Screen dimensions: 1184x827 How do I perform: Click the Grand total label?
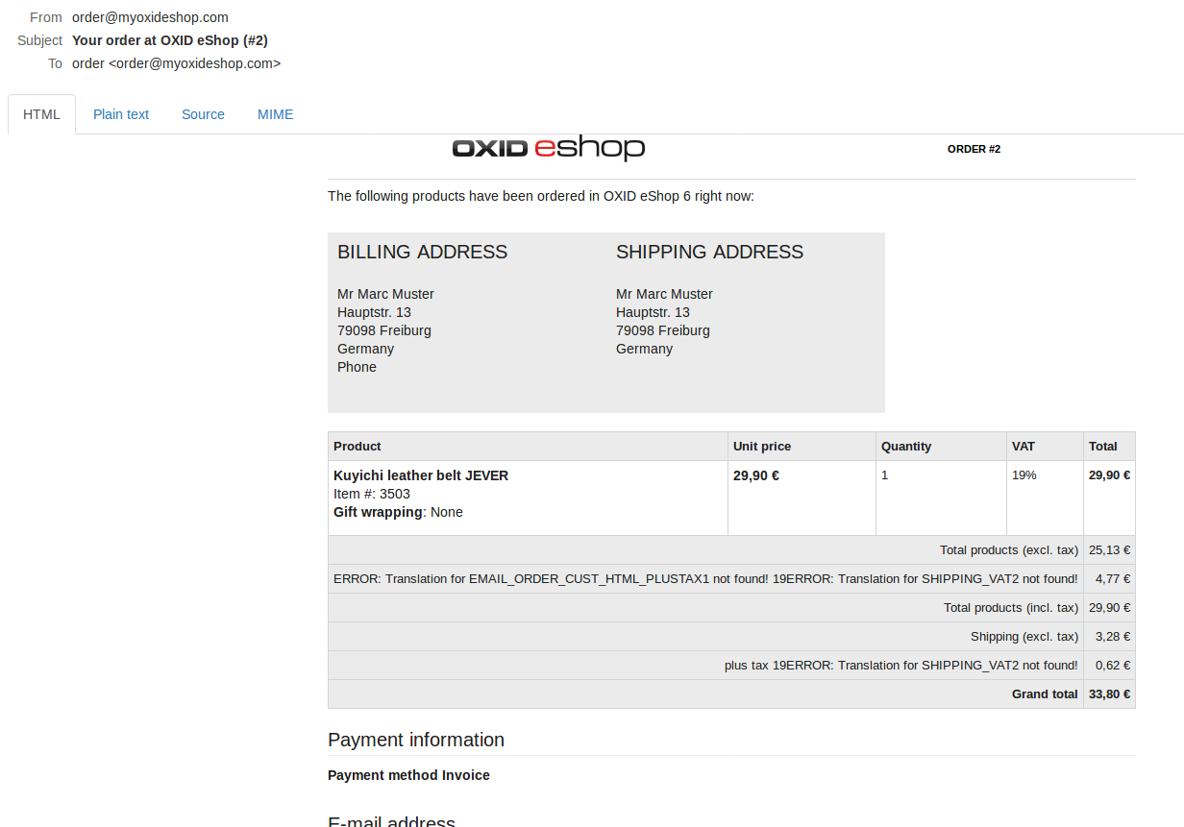1045,693
